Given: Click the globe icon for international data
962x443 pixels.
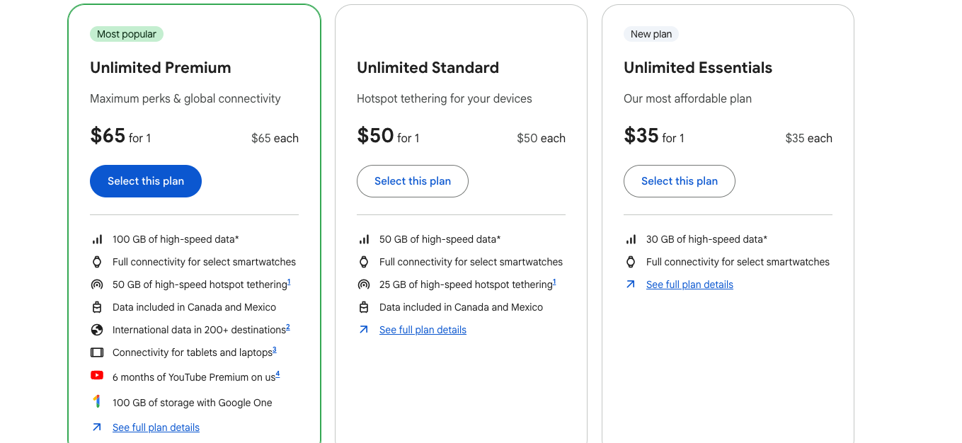Looking at the screenshot, I should [x=97, y=330].
